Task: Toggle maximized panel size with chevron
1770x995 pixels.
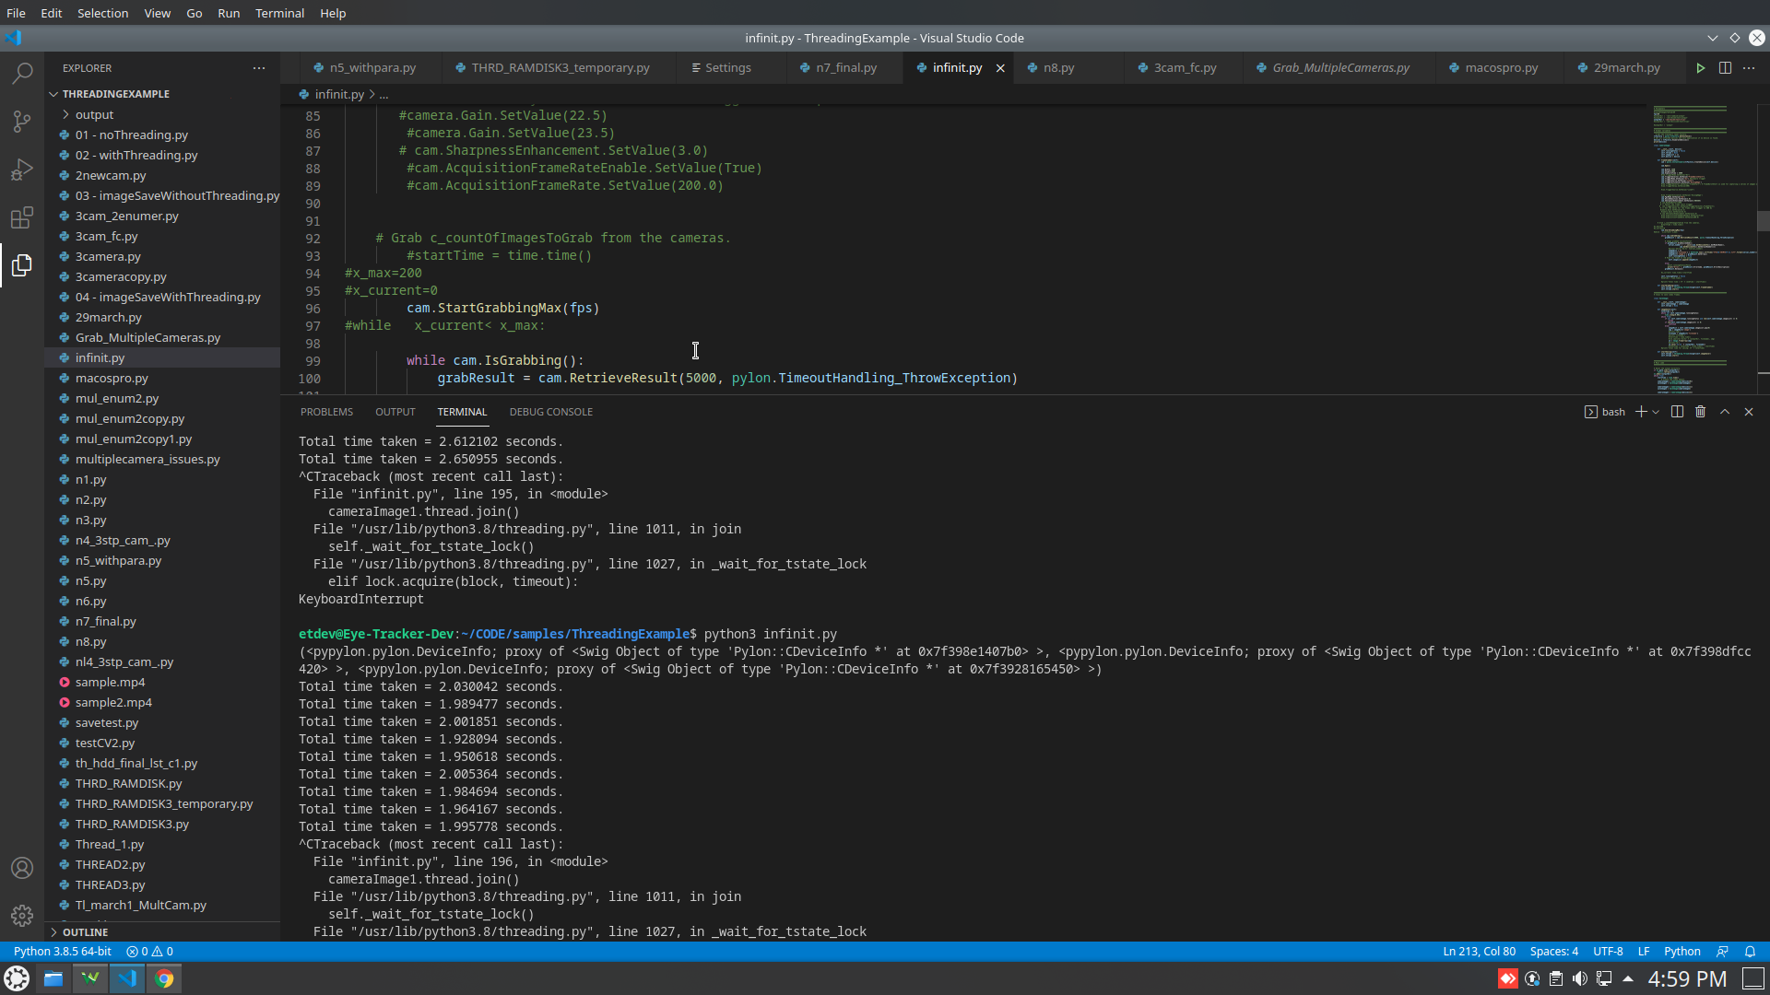Action: tap(1725, 412)
